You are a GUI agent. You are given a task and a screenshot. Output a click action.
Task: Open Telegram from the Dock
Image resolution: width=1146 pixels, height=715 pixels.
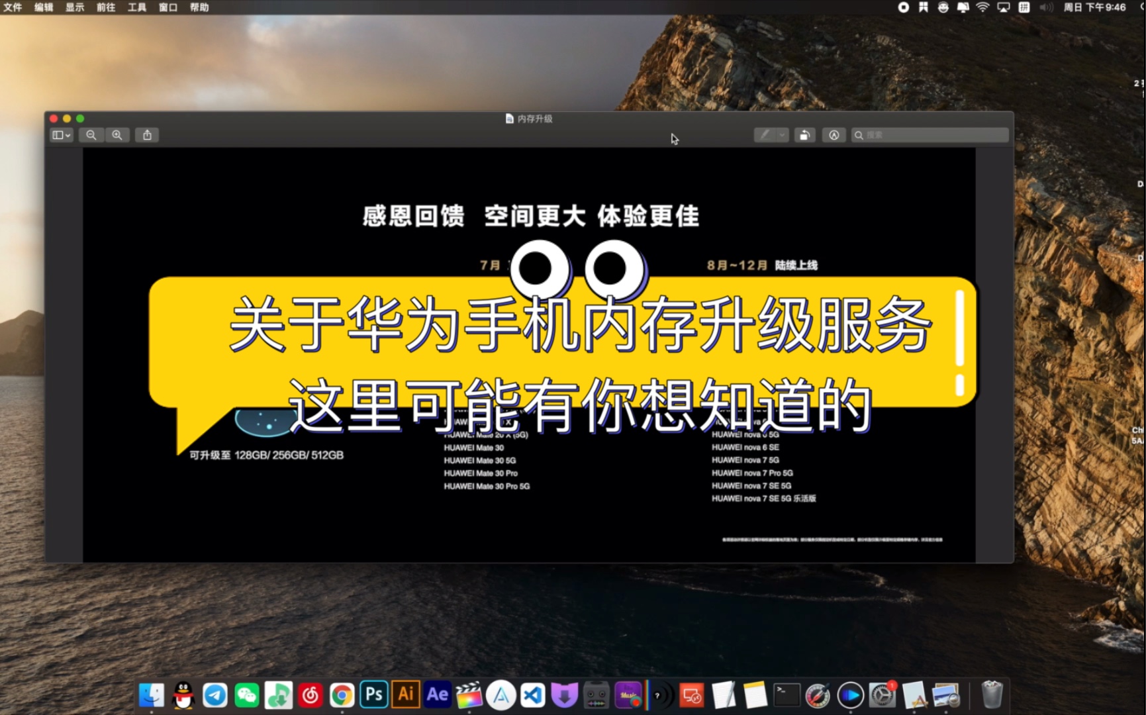[x=215, y=695]
